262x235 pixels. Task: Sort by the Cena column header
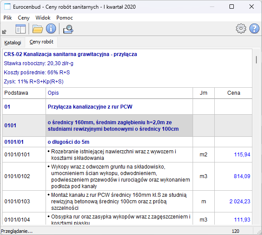(x=233, y=93)
